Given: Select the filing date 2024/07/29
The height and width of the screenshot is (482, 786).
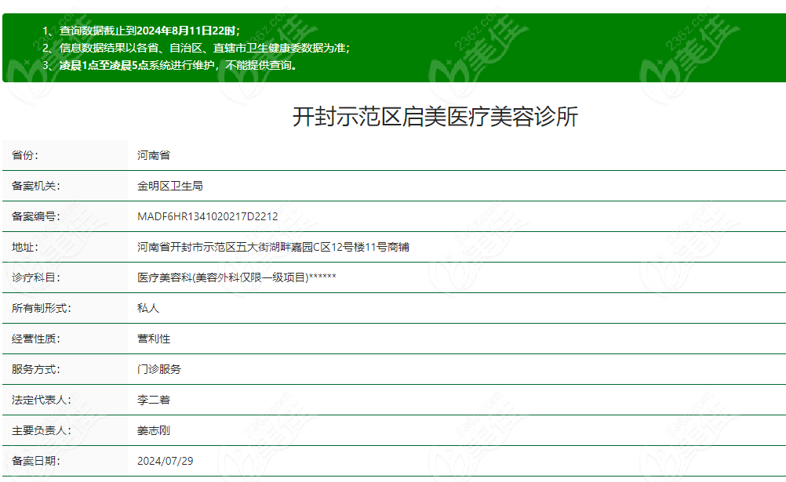Looking at the screenshot, I should coord(166,461).
